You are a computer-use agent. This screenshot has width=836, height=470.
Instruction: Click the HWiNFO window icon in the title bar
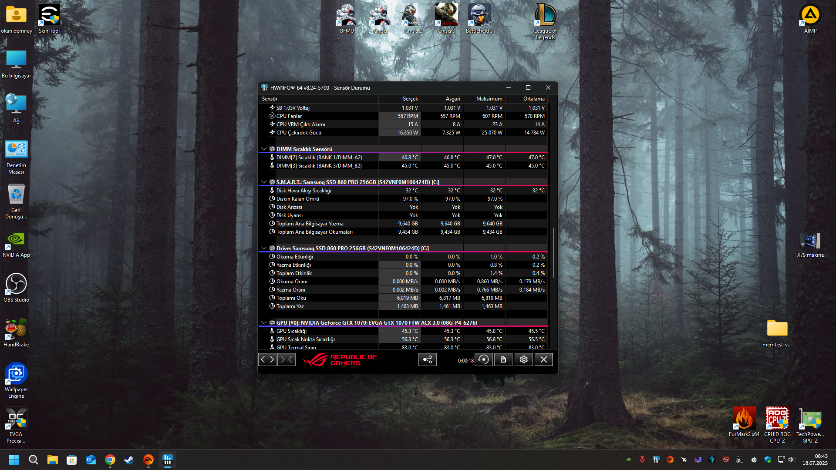tap(264, 87)
